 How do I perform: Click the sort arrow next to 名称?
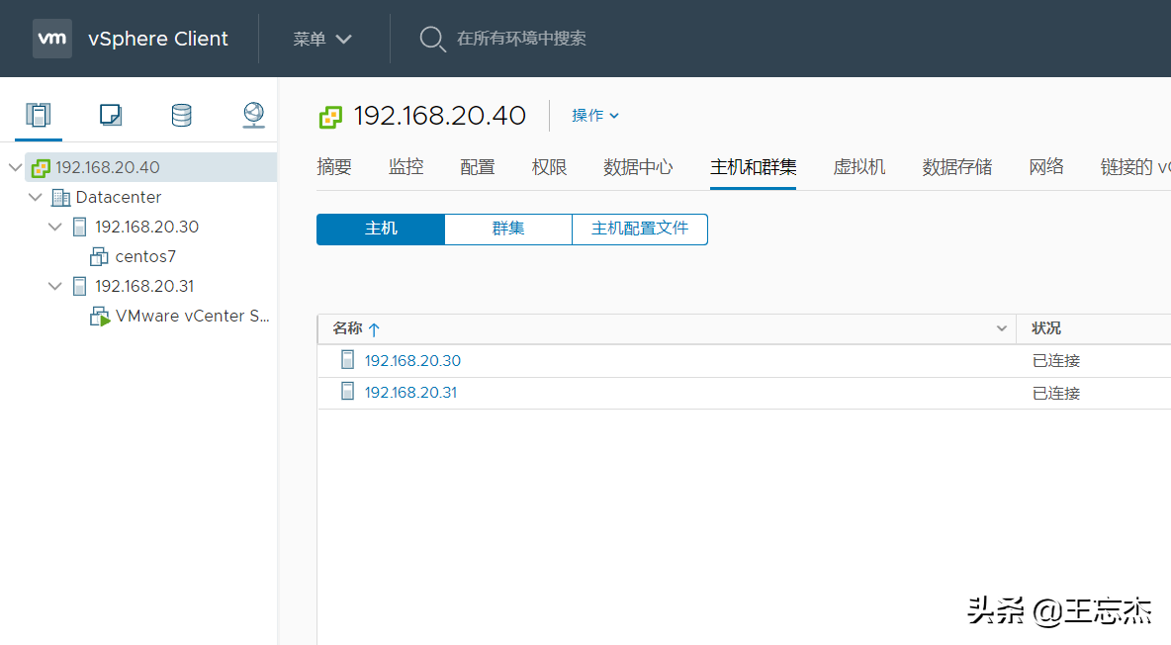[x=374, y=328]
